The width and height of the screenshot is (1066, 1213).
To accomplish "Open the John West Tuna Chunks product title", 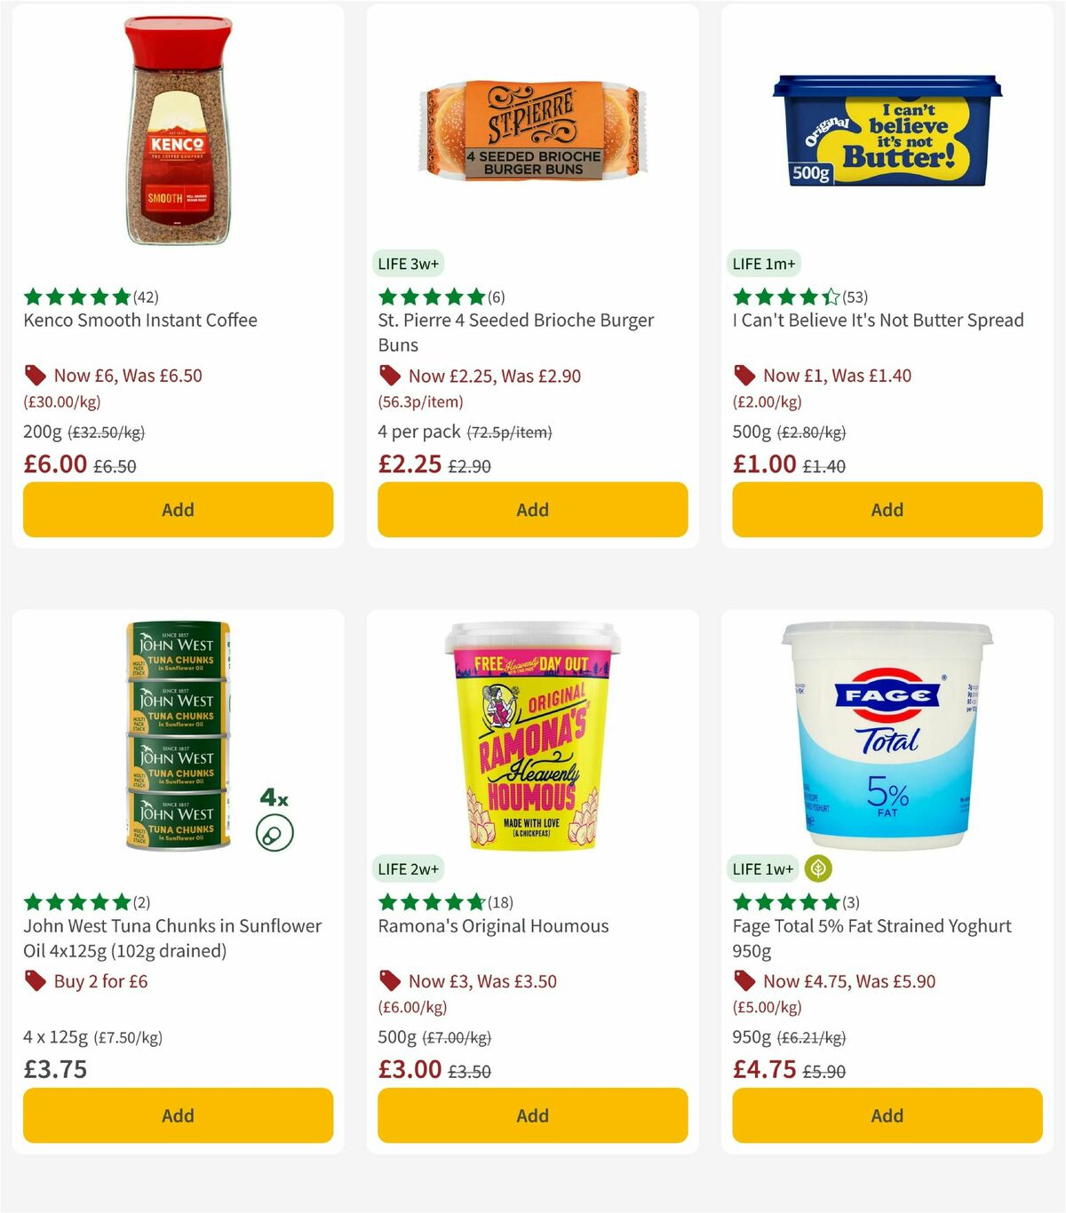I will pos(171,938).
